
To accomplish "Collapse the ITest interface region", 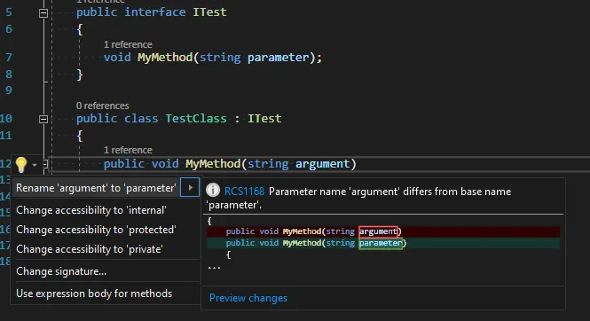I will coord(43,13).
